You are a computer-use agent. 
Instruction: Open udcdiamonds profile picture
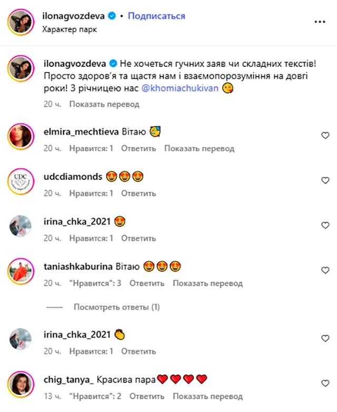21,181
